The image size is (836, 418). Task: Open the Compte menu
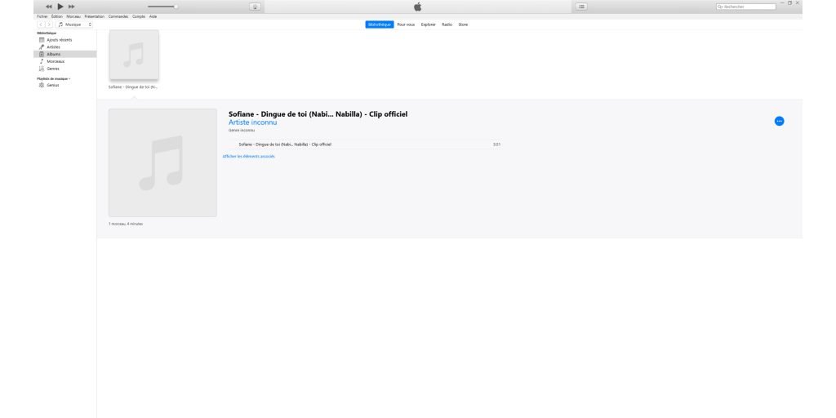139,16
